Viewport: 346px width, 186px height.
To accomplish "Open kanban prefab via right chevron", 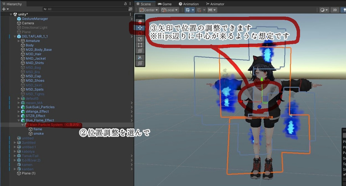I will point(131,169).
